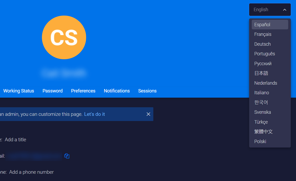Screen dimensions: 296x181
Task: Click the Let's do it link
Action: click(94, 114)
